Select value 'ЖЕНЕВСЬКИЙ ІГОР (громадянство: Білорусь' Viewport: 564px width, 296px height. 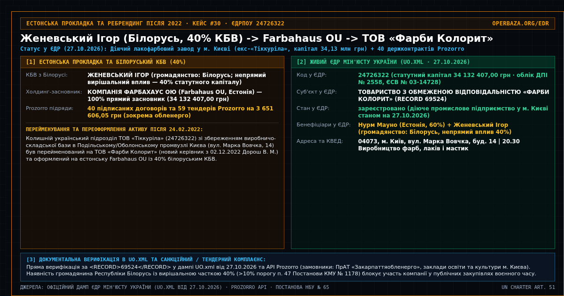coord(177,78)
